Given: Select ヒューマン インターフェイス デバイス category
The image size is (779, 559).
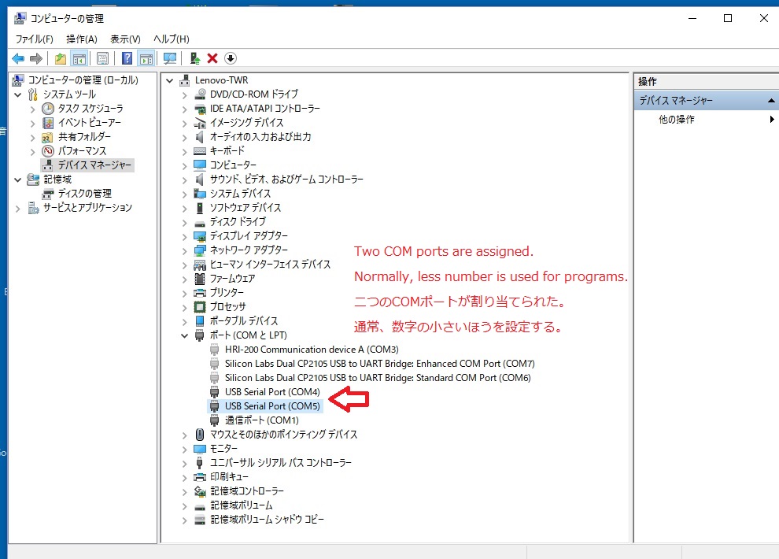Looking at the screenshot, I should point(270,265).
